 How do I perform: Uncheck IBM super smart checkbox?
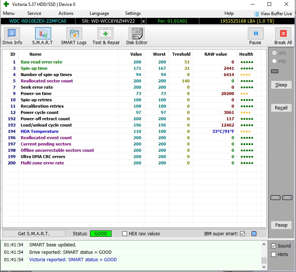click(x=243, y=234)
